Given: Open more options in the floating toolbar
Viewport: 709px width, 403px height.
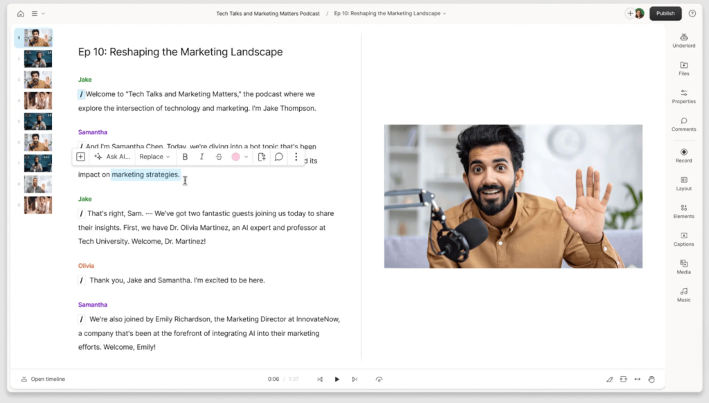Looking at the screenshot, I should [296, 157].
